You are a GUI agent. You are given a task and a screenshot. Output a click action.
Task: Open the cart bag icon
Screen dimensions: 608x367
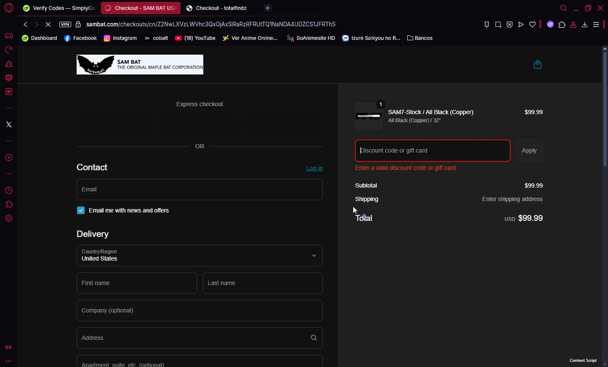coord(537,64)
